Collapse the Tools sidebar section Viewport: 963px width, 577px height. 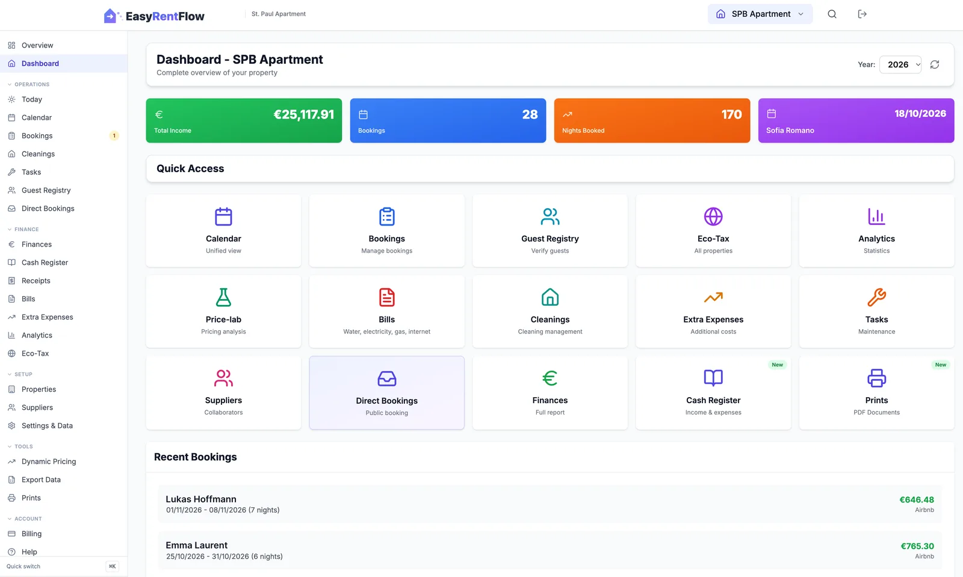pyautogui.click(x=20, y=446)
